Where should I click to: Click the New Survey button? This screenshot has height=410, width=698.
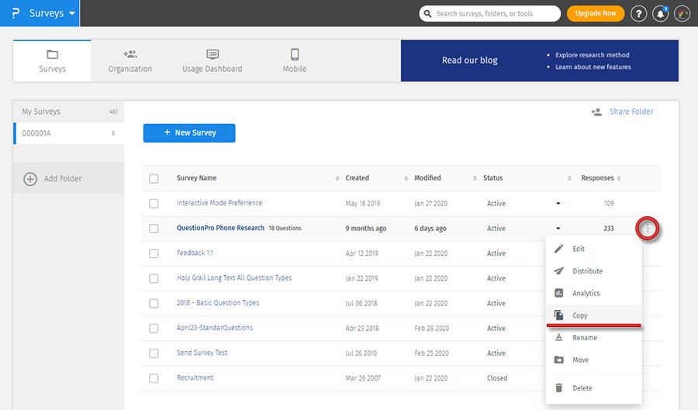(x=189, y=133)
